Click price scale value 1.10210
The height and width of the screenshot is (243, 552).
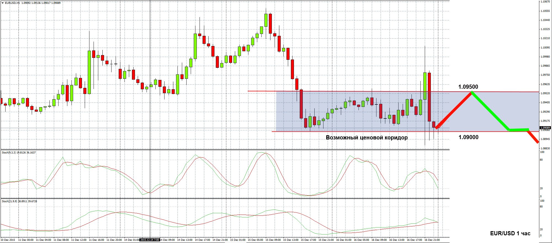pos(545,38)
